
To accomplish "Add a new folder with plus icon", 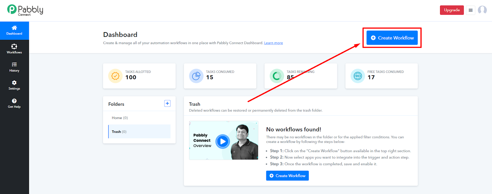I will coord(167,104).
